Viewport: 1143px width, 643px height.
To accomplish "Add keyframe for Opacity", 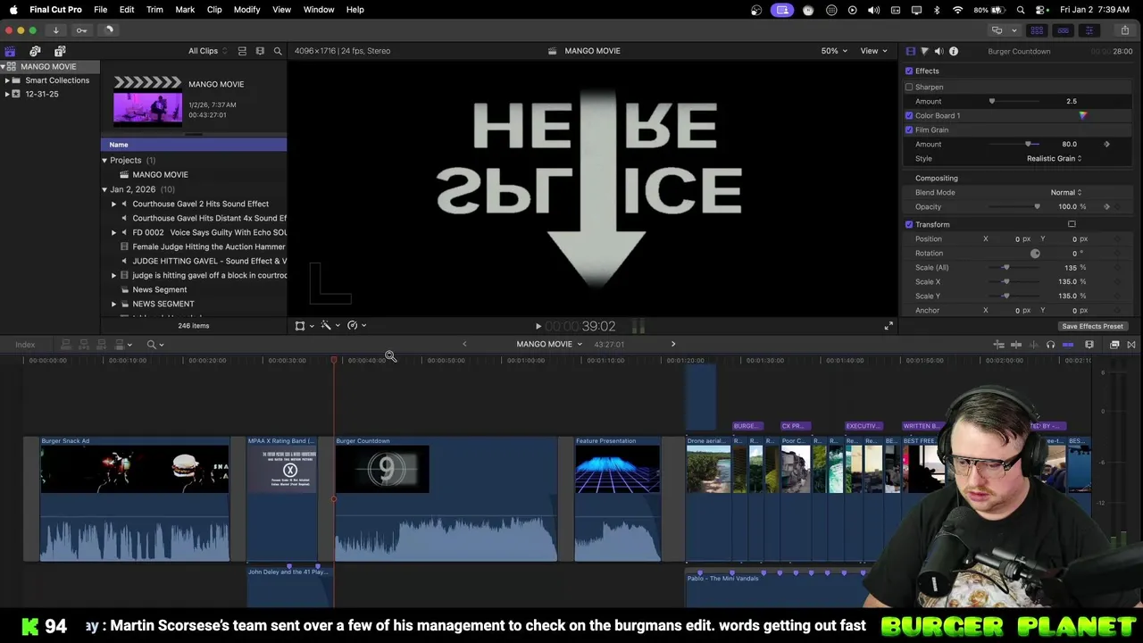I will 1106,206.
